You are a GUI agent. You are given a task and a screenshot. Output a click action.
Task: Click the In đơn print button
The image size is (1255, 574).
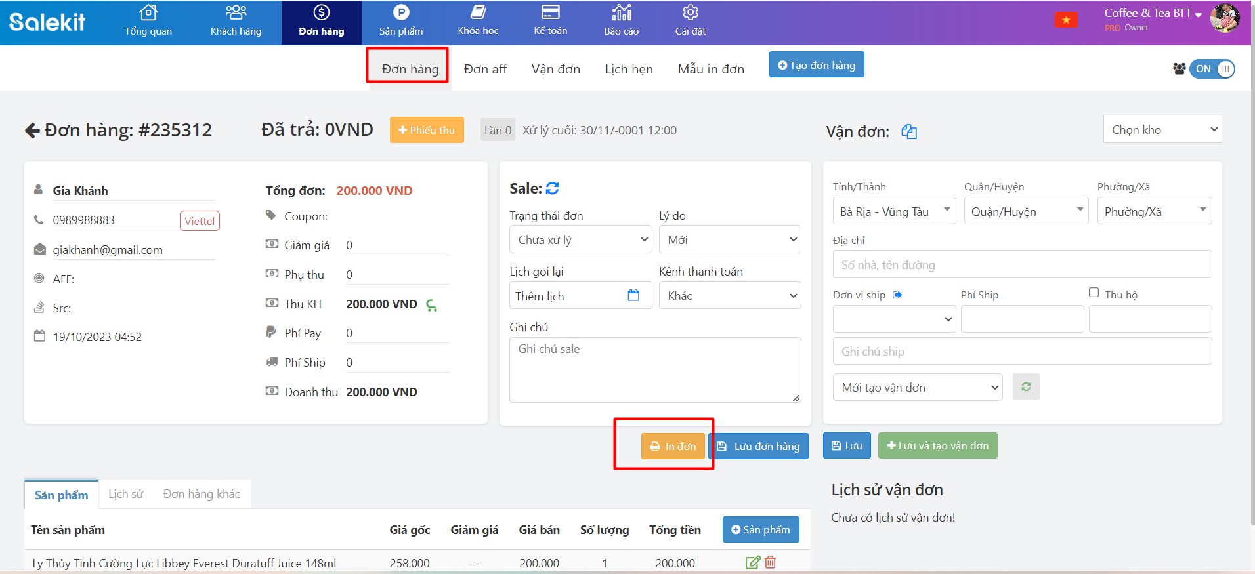pyautogui.click(x=673, y=446)
